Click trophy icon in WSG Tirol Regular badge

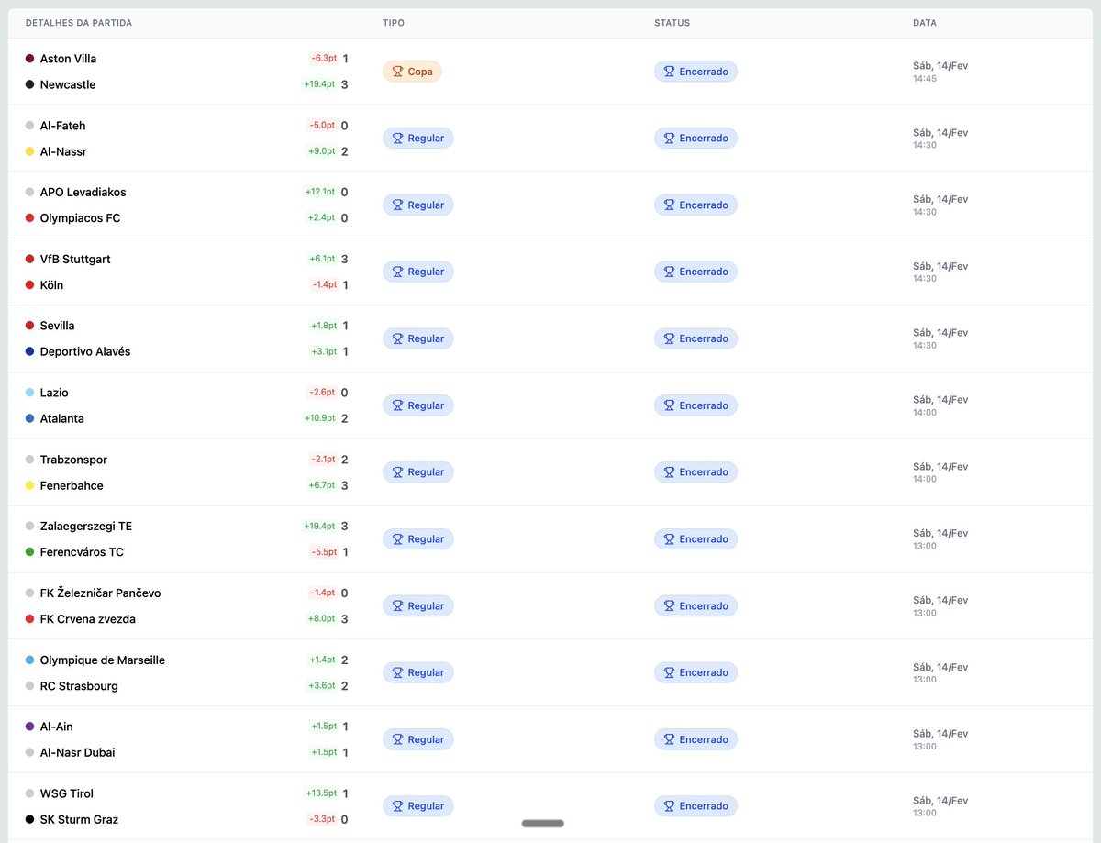pyautogui.click(x=398, y=806)
